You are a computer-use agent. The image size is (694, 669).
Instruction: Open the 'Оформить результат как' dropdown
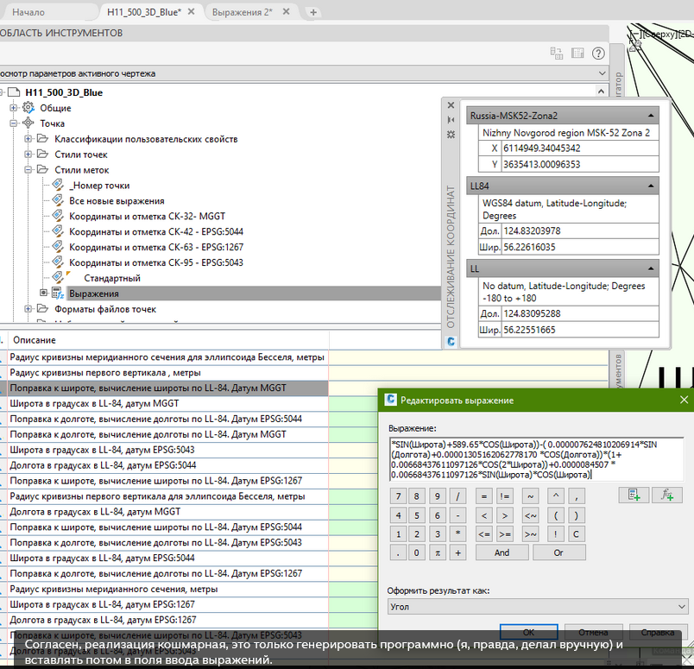[538, 607]
